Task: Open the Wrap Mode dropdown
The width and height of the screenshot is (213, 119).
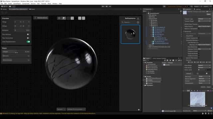Action: (x=204, y=65)
